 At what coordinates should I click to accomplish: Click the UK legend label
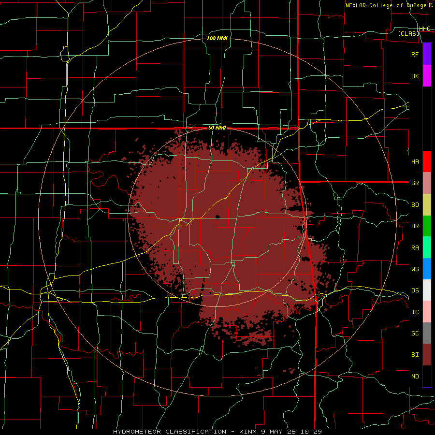(415, 76)
